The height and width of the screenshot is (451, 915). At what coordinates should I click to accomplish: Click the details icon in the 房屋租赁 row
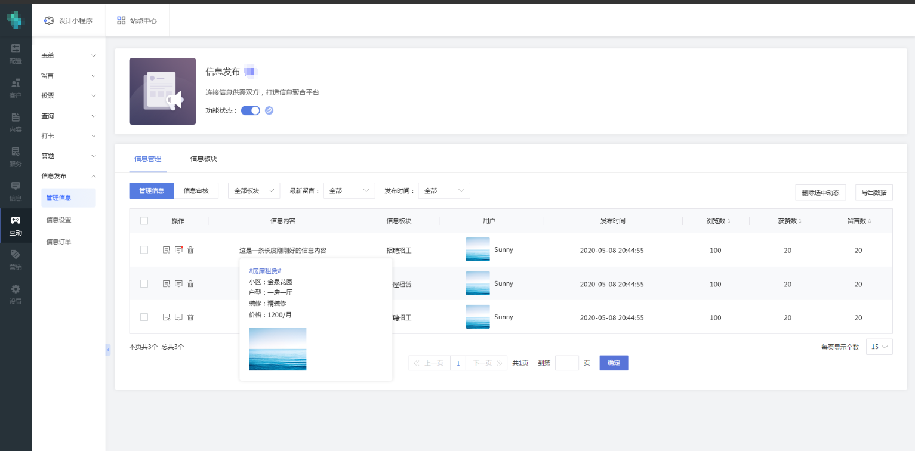(x=167, y=284)
